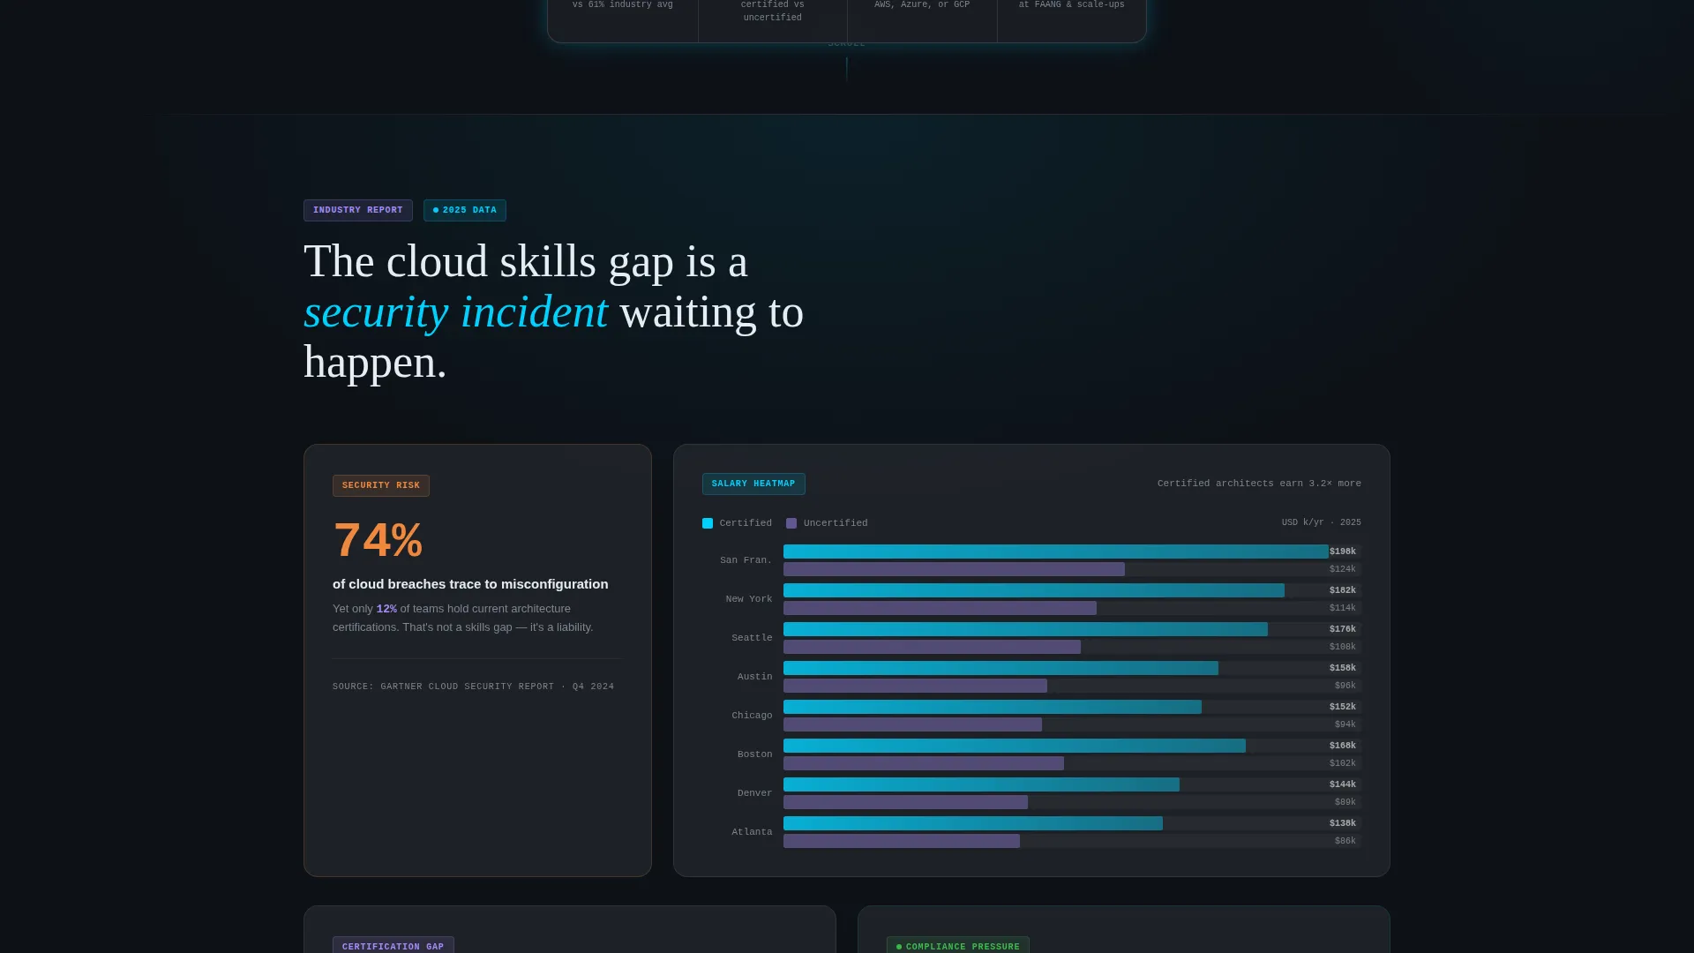Click the 'at FAANG & scale-ups' stat caption
This screenshot has width=1694, height=953.
point(1072,4)
